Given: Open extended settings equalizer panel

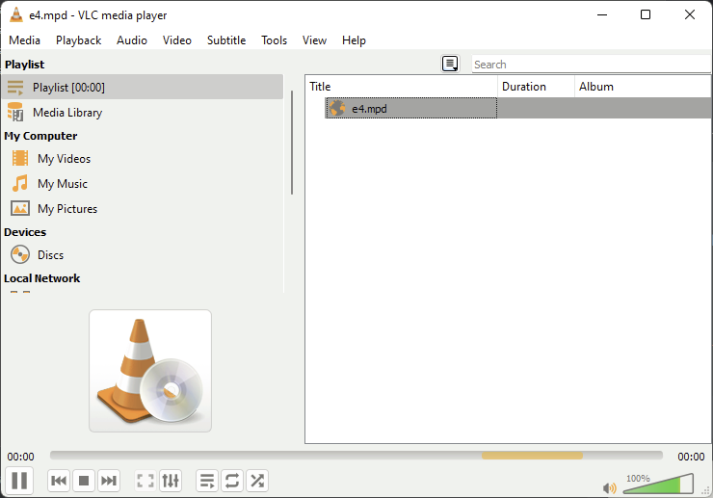Looking at the screenshot, I should [171, 481].
